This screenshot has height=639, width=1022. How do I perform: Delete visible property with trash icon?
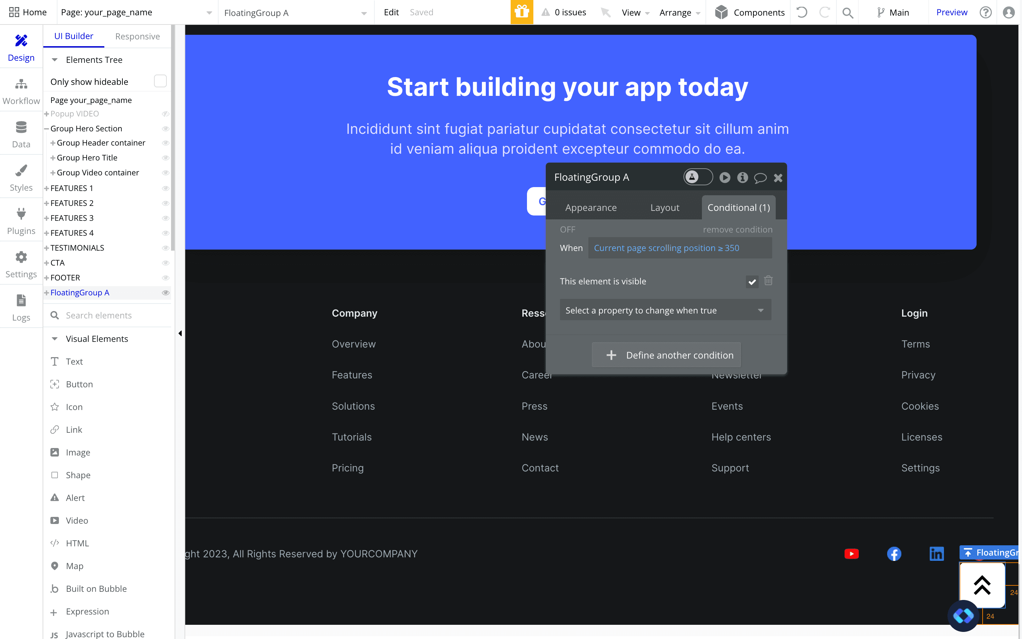tap(768, 280)
